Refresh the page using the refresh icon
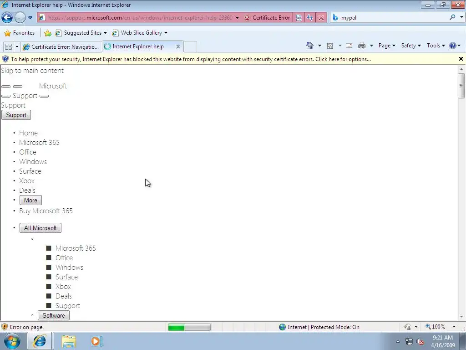 pyautogui.click(x=309, y=18)
